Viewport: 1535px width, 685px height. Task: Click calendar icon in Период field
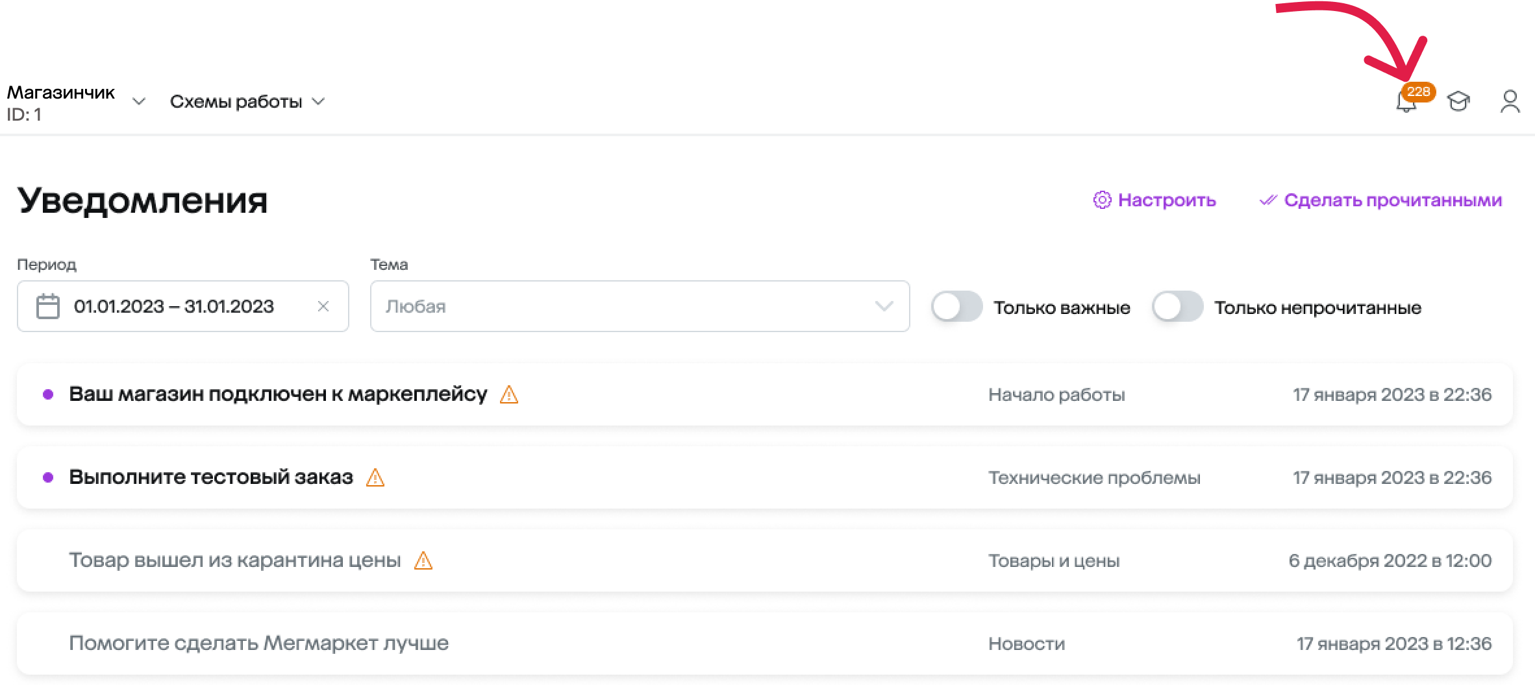47,306
